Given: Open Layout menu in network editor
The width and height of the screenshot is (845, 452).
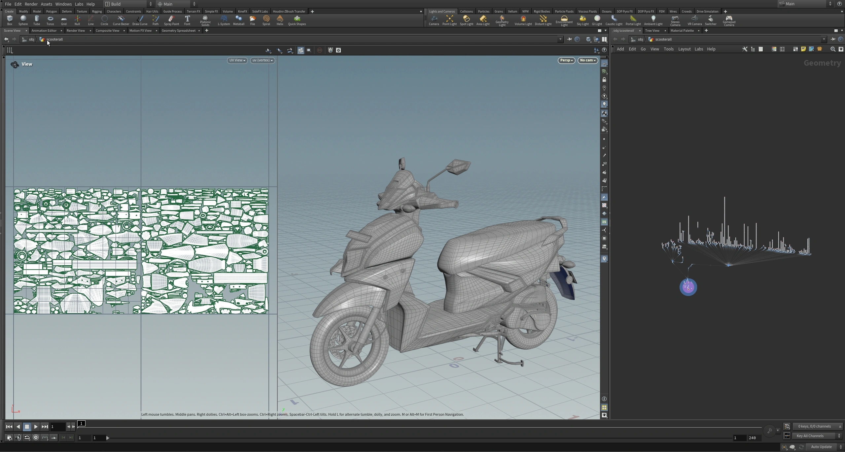Looking at the screenshot, I should (684, 49).
